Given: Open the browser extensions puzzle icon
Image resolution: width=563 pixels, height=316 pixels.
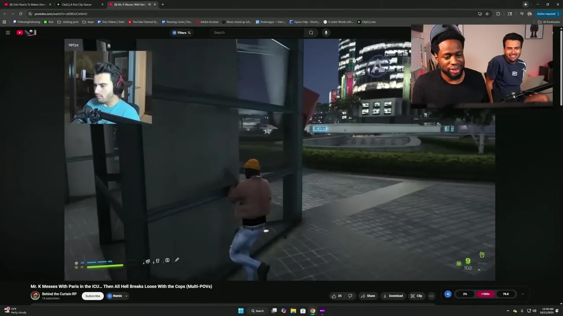Looking at the screenshot, I should (x=498, y=14).
